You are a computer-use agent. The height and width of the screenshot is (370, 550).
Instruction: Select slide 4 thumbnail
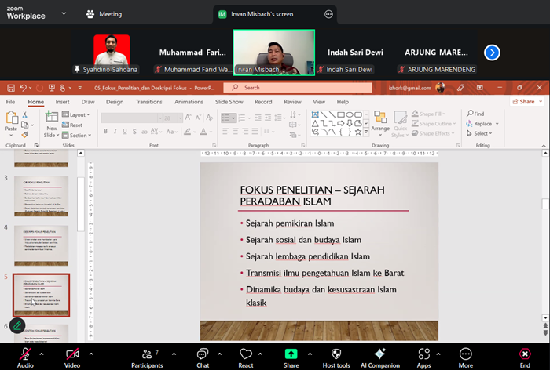[42, 245]
